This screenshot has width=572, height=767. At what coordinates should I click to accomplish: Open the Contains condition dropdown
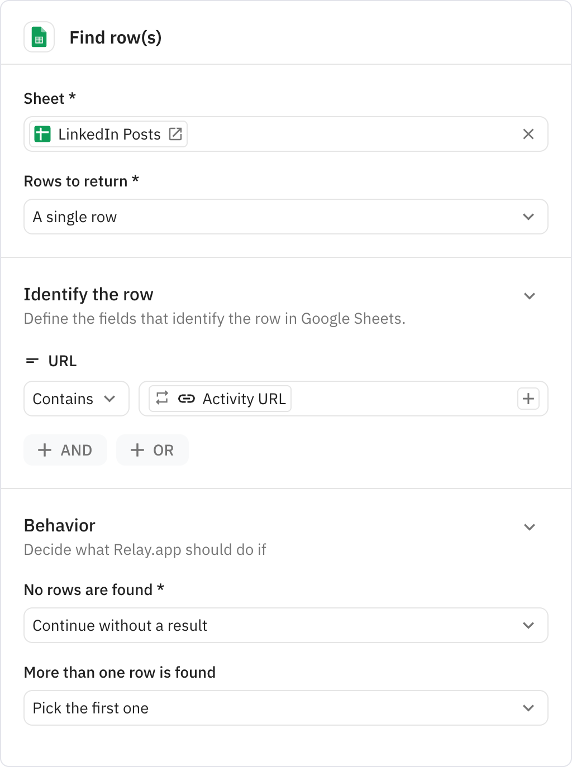click(x=77, y=399)
